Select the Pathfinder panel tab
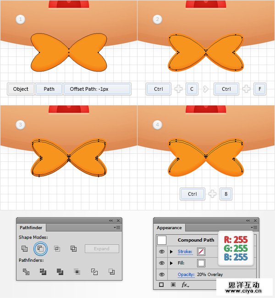This screenshot has width=275, height=298. pos(31,228)
